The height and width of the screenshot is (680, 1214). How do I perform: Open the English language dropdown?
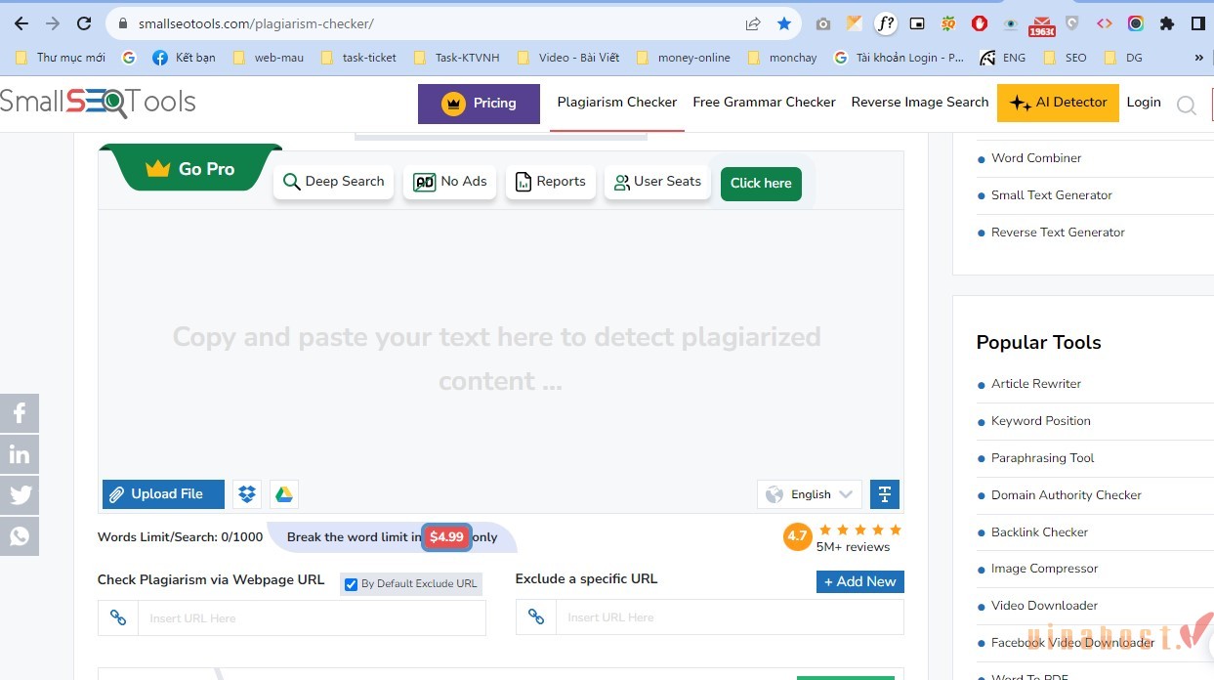click(809, 493)
